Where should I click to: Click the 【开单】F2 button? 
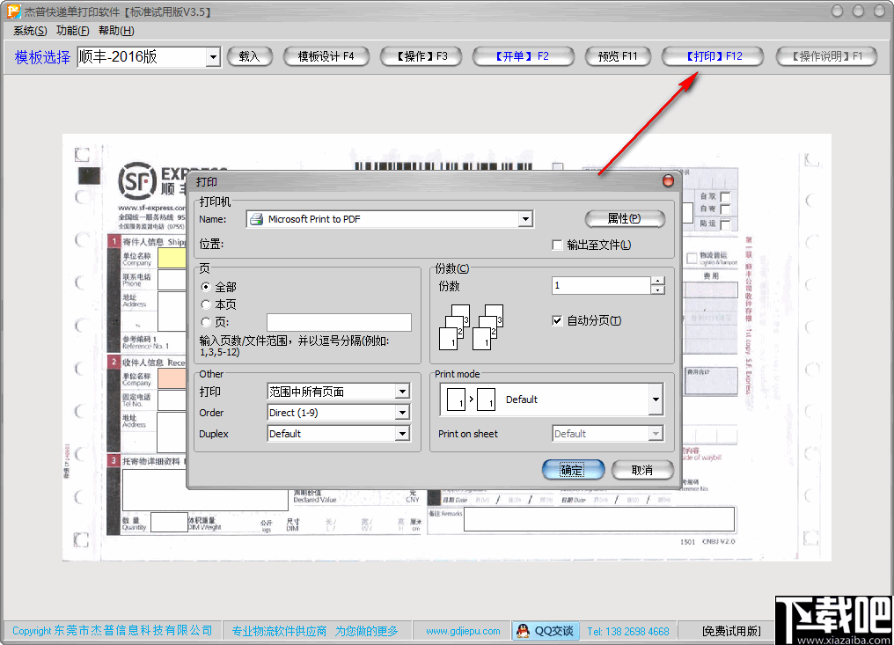[523, 56]
